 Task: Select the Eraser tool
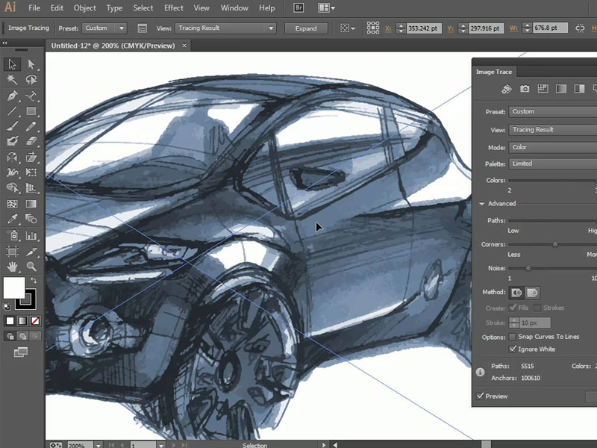point(31,141)
